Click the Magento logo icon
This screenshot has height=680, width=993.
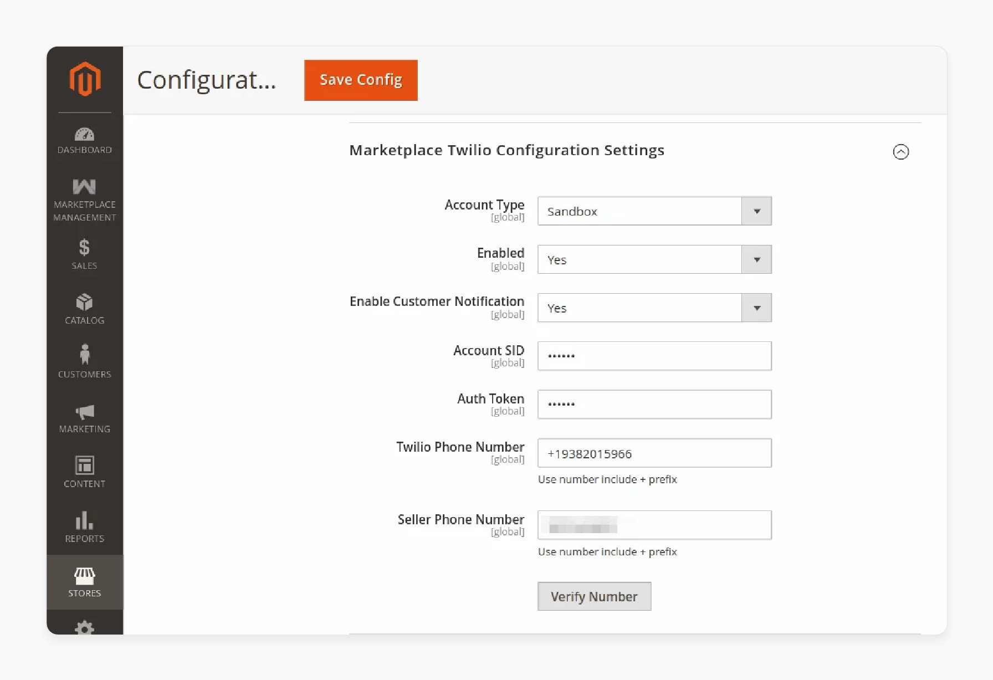[x=85, y=79]
